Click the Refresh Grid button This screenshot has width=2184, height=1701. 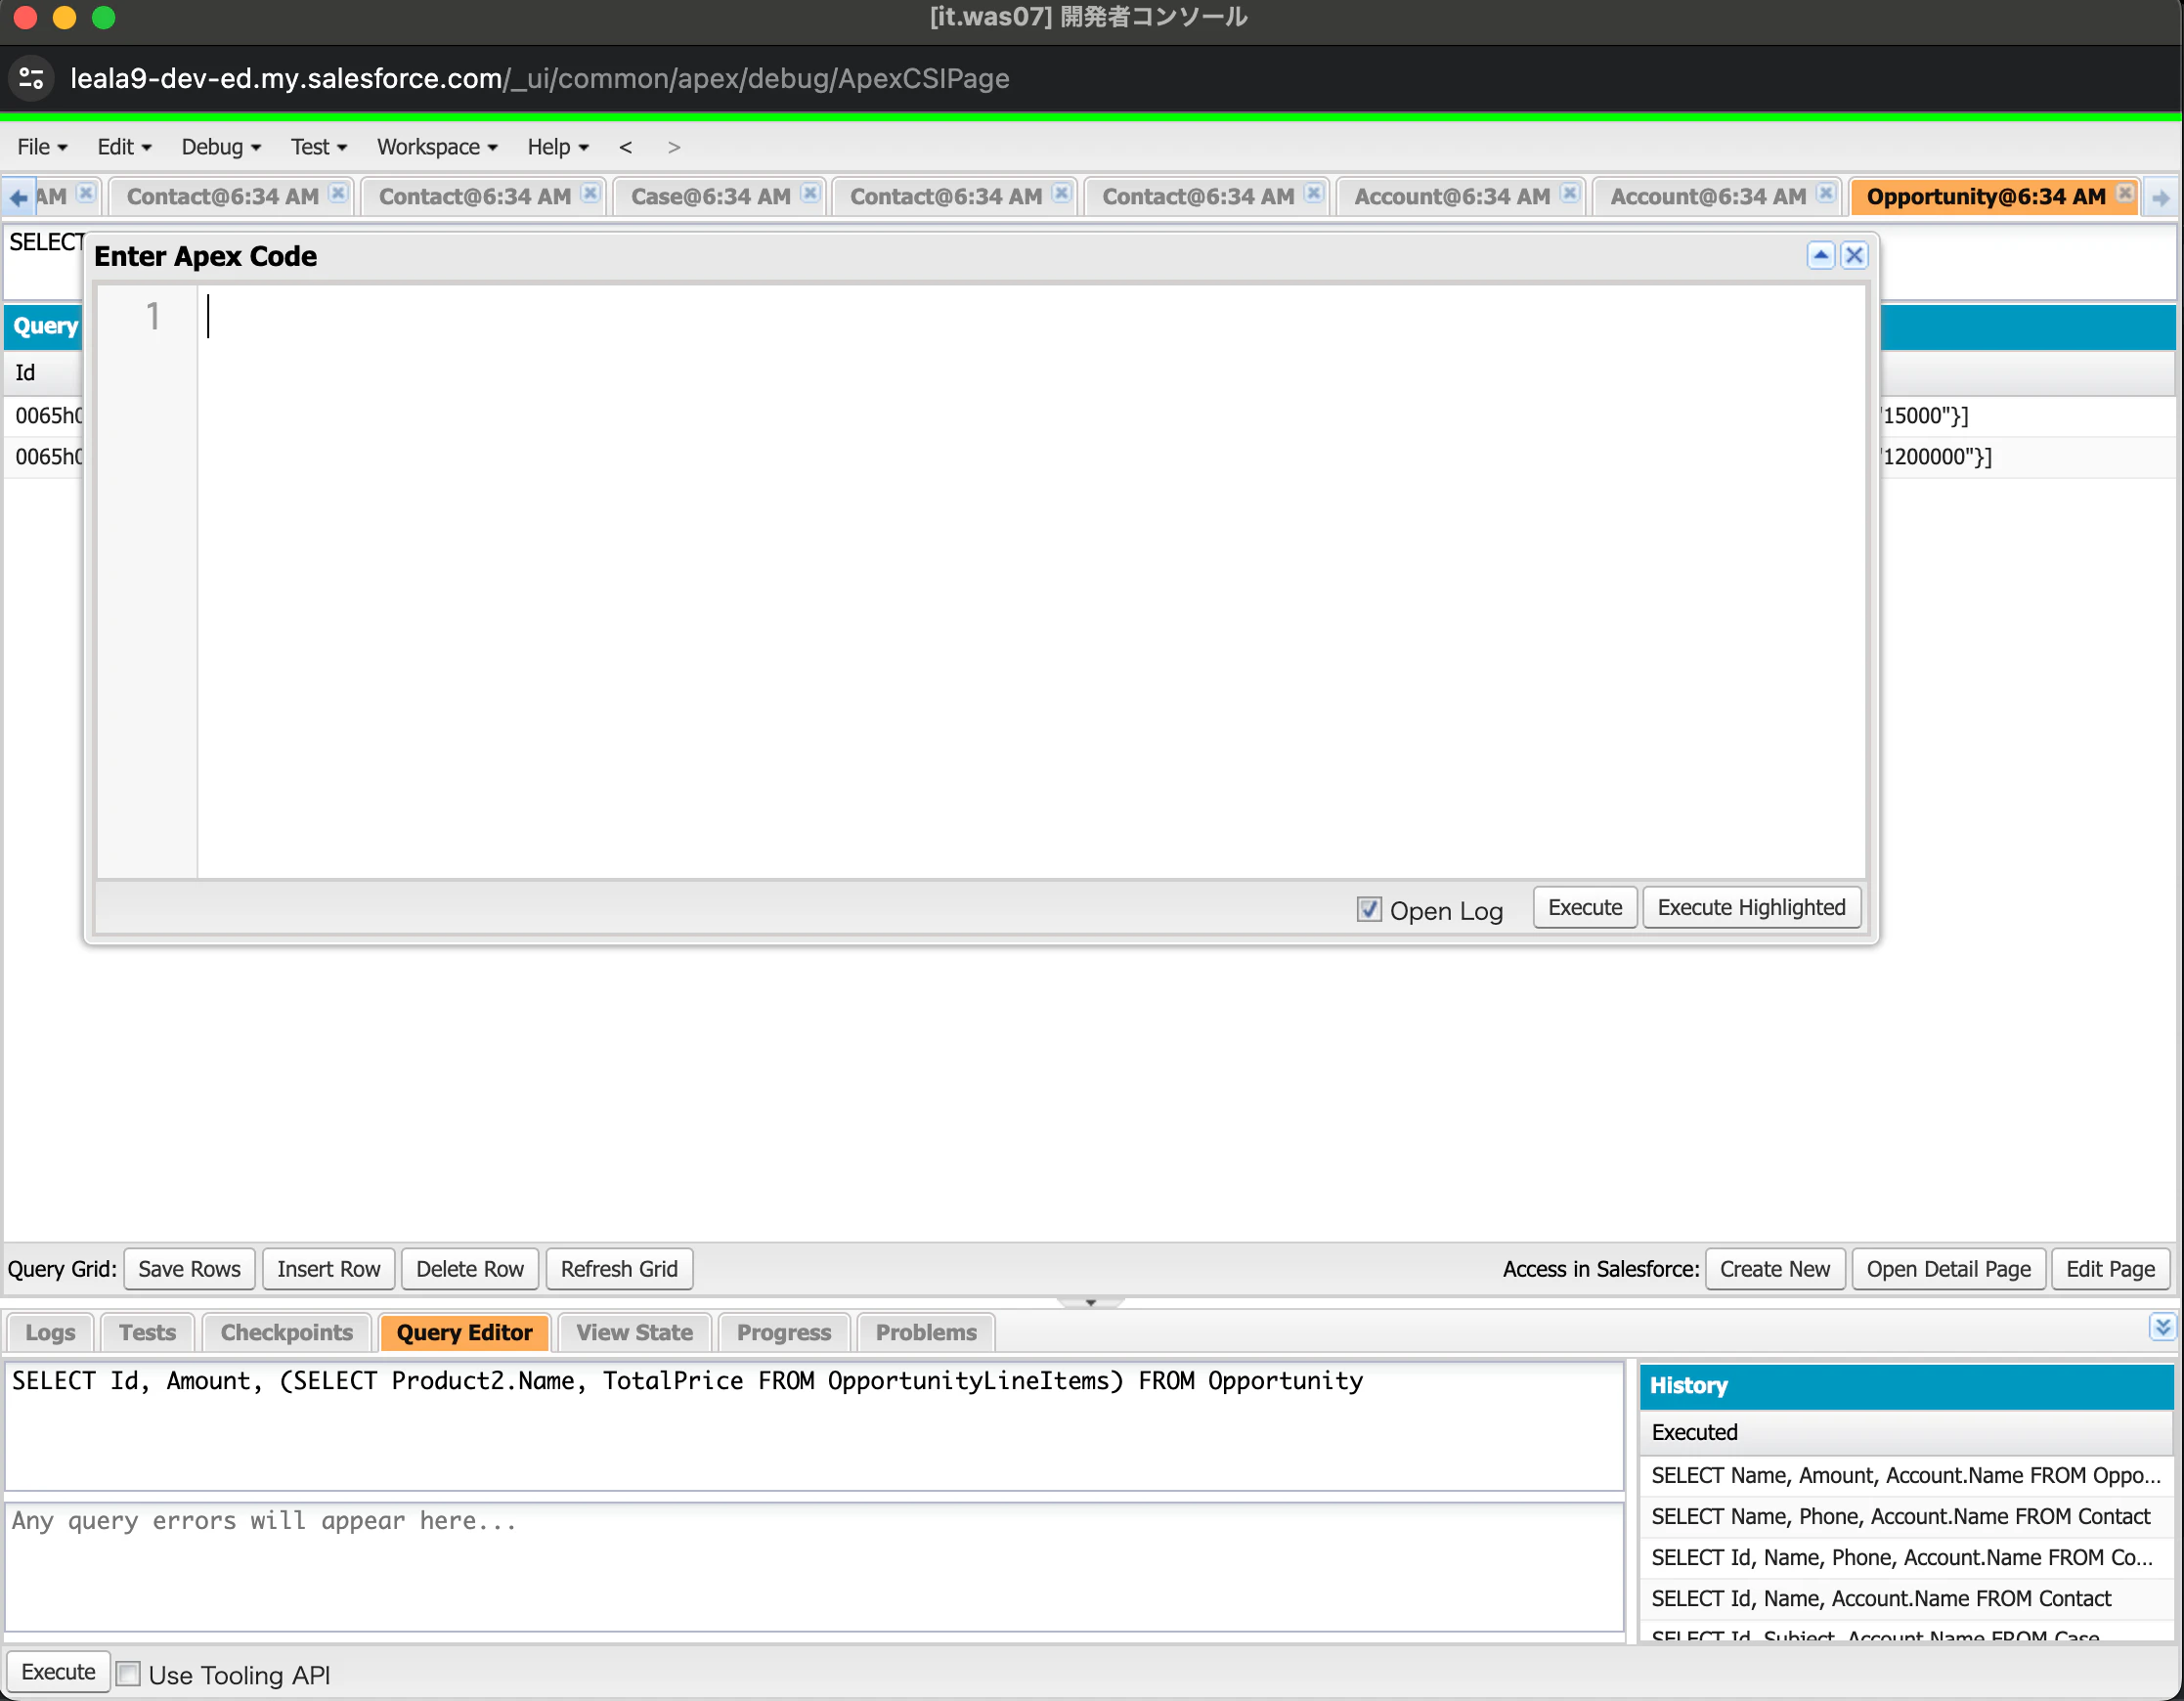coord(619,1269)
